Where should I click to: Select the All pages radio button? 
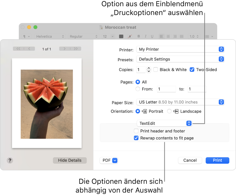coord(138,82)
